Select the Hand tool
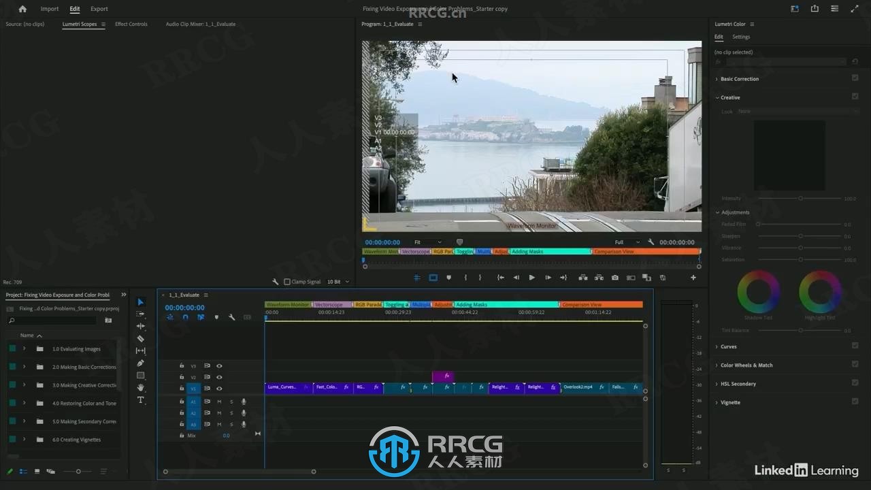The width and height of the screenshot is (871, 490). tap(141, 387)
